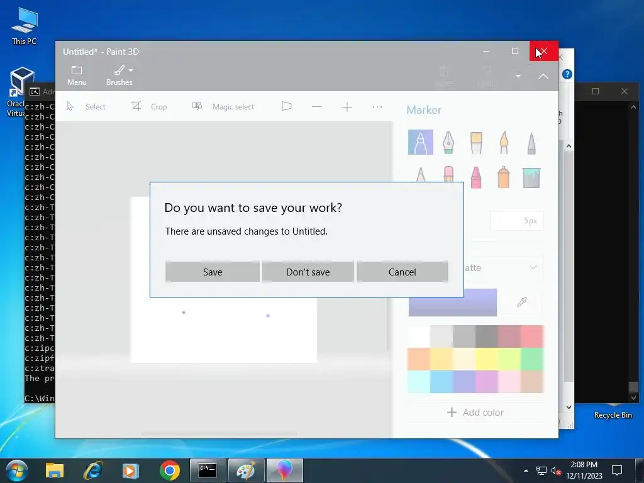Image resolution: width=644 pixels, height=483 pixels.
Task: Launch Internet Explorer from taskbar
Action: pos(93,470)
